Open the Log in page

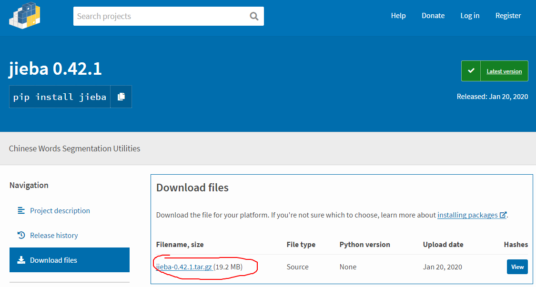click(x=470, y=16)
